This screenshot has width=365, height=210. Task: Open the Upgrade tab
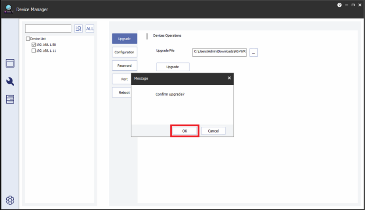124,39
